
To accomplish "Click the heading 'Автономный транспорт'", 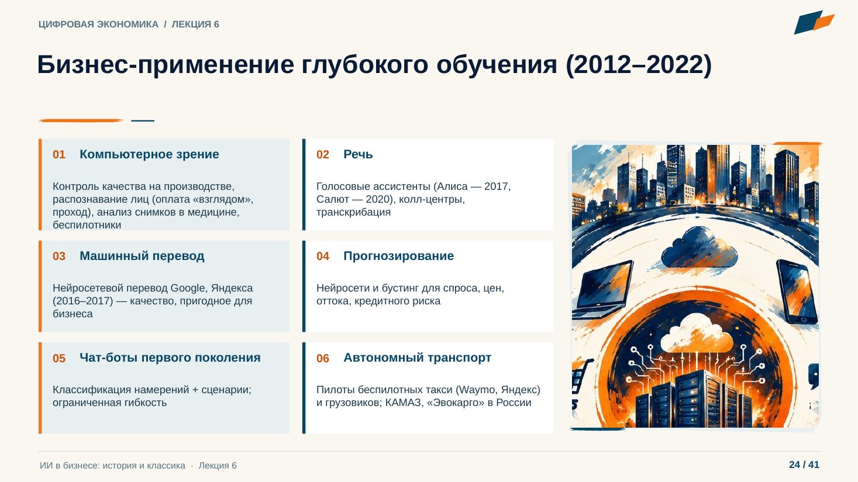I will [x=418, y=358].
